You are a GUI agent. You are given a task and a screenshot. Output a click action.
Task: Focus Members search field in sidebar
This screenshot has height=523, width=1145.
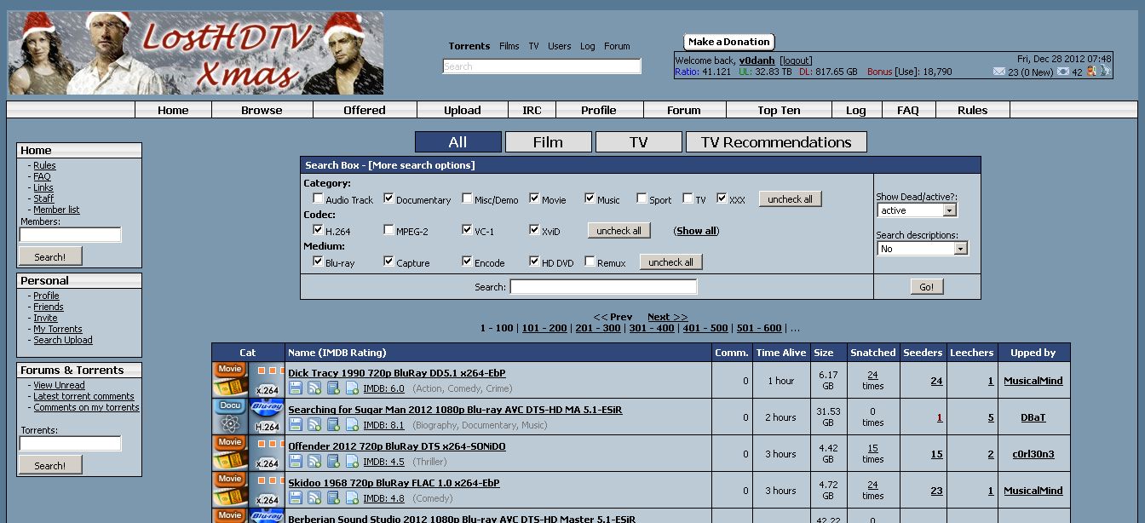pyautogui.click(x=70, y=234)
